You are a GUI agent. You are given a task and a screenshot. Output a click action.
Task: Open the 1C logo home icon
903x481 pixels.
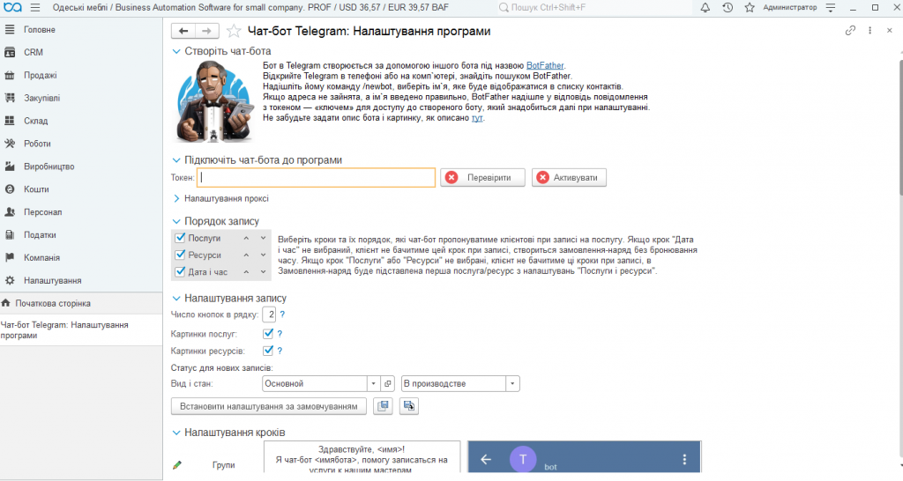click(x=12, y=7)
